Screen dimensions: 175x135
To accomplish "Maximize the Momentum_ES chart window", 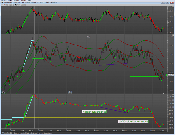I will 167,3.
